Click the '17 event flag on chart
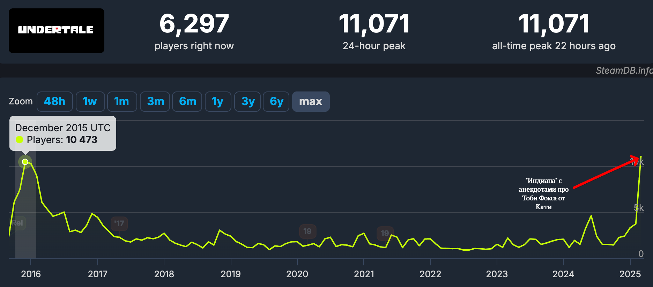The image size is (653, 287). [x=119, y=223]
